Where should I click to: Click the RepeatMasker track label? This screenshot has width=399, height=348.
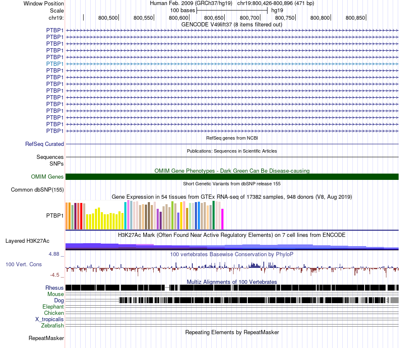[46, 338]
